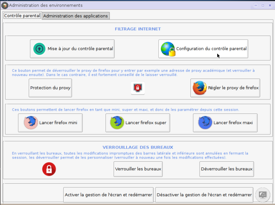Close the Administration des environnements window

(x=270, y=5)
